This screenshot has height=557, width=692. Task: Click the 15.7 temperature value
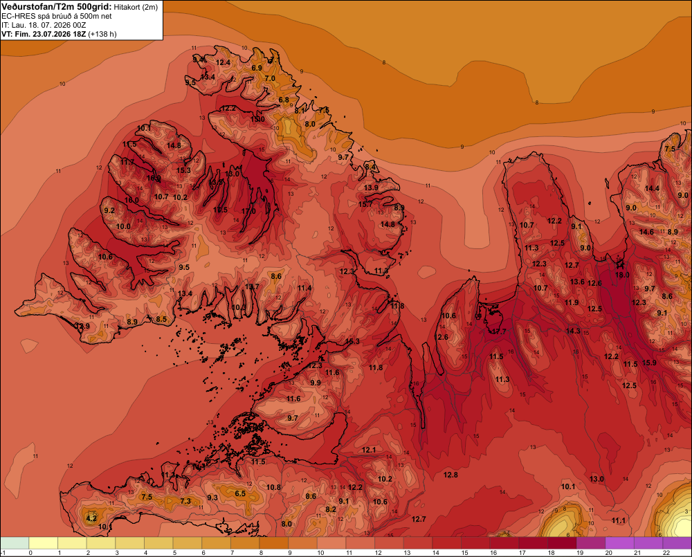tap(365, 204)
